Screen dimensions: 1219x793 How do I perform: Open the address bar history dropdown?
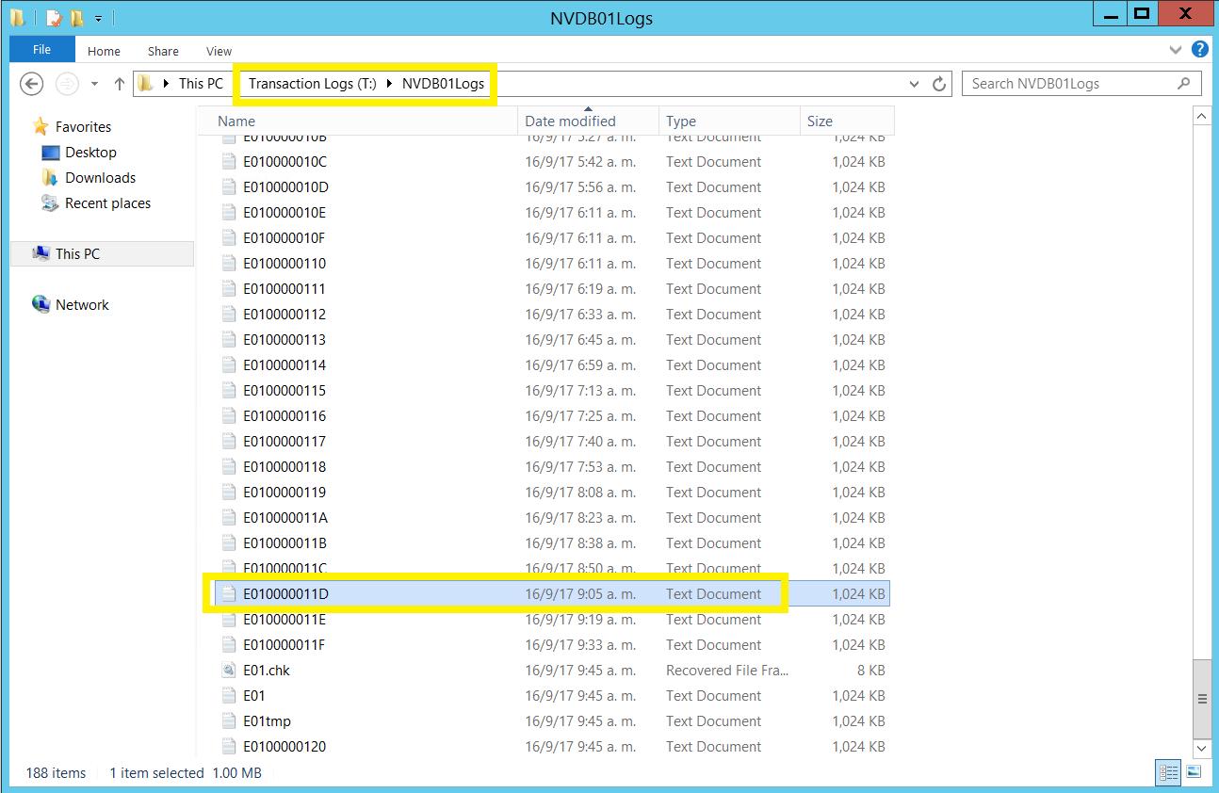pyautogui.click(x=914, y=84)
